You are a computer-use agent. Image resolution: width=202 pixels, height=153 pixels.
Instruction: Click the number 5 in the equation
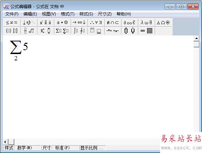25,46
